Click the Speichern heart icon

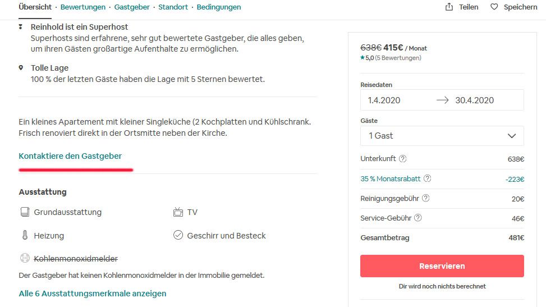click(494, 7)
